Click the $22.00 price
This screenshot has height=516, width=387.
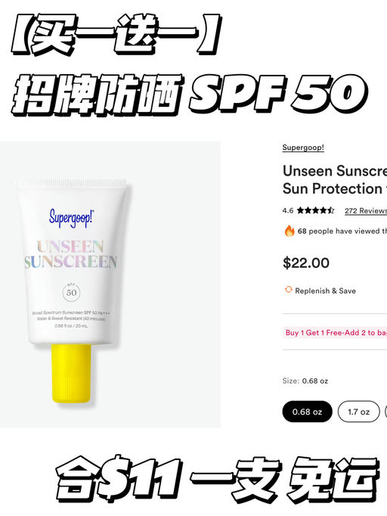tap(306, 263)
